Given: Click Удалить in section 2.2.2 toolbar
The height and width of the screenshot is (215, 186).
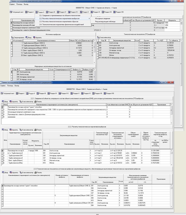Looking at the screenshot, I should [x=14, y=130].
